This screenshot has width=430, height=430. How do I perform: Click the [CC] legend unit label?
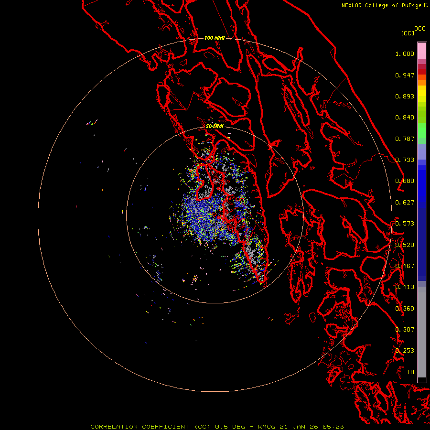pyautogui.click(x=408, y=33)
